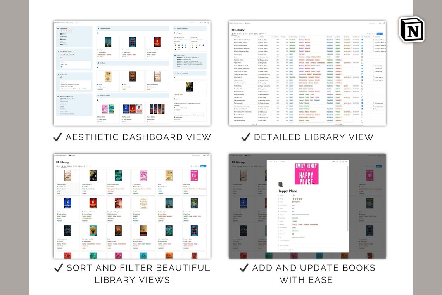
Task: Open the goodreads link in the sidebar
Action: pyautogui.click(x=62, y=104)
